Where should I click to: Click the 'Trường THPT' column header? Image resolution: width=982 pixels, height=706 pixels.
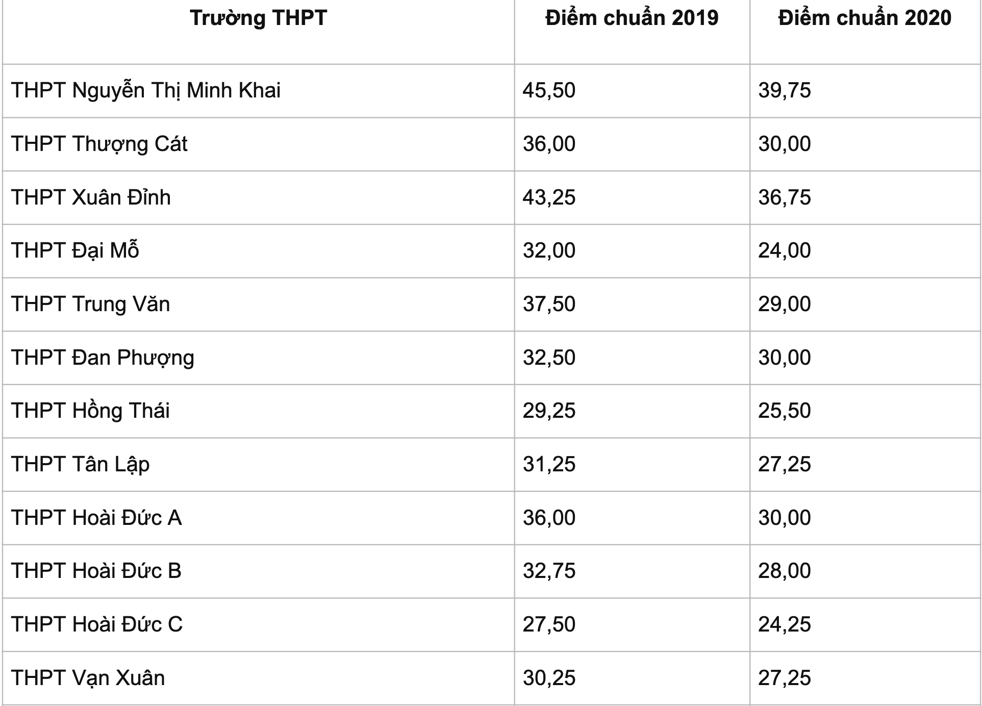click(258, 18)
